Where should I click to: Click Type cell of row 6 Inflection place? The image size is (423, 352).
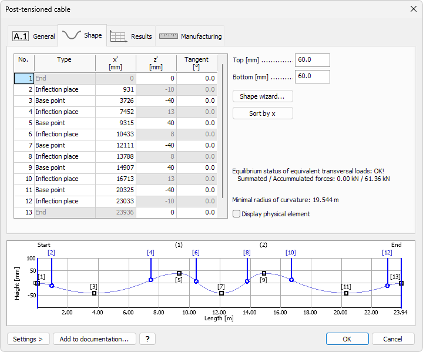(65, 134)
